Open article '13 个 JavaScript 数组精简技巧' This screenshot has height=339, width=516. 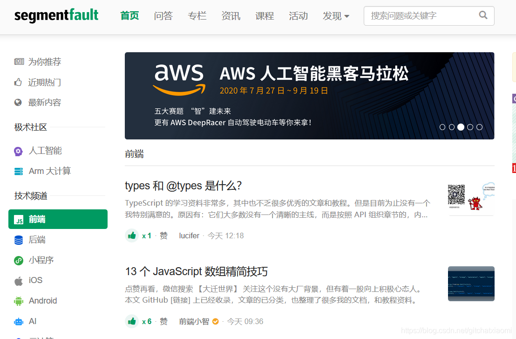[196, 271]
